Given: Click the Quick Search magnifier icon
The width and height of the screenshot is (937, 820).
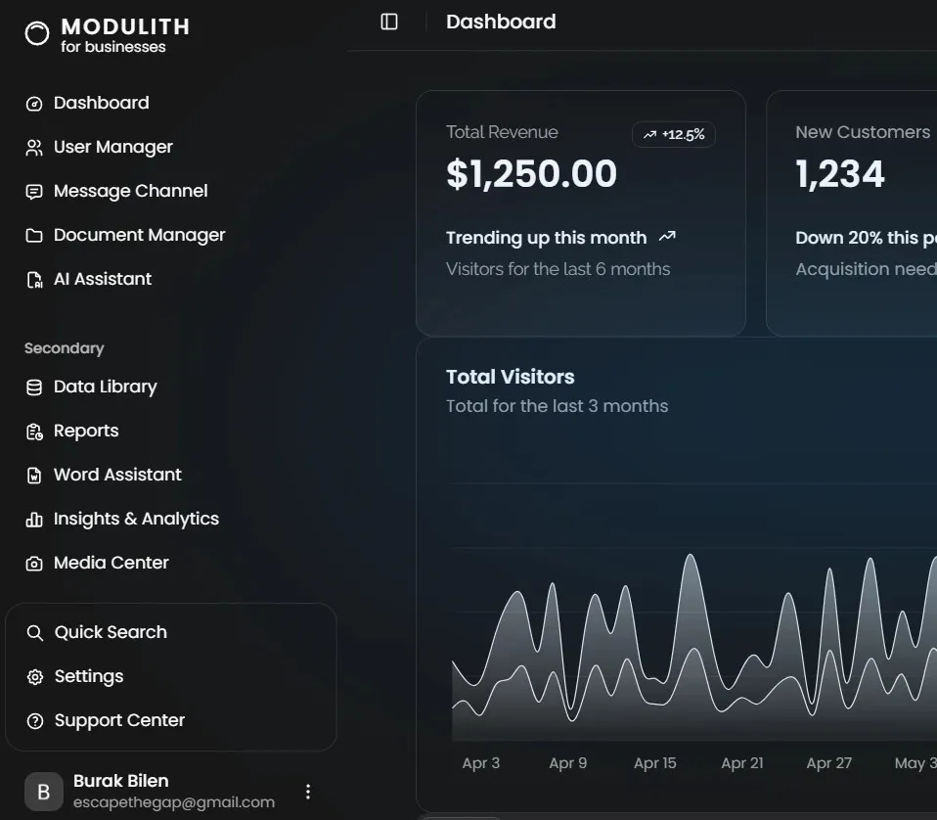Looking at the screenshot, I should tap(34, 632).
